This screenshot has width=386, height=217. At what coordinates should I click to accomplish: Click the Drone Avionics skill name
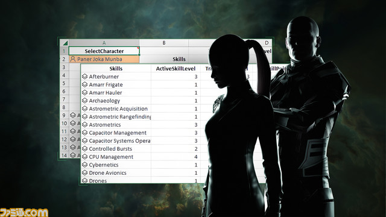coord(107,173)
